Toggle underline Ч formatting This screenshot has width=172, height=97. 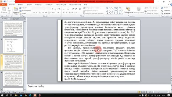40,13
